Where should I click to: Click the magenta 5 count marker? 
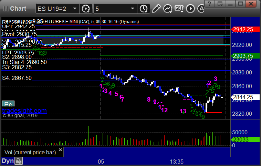116,94
